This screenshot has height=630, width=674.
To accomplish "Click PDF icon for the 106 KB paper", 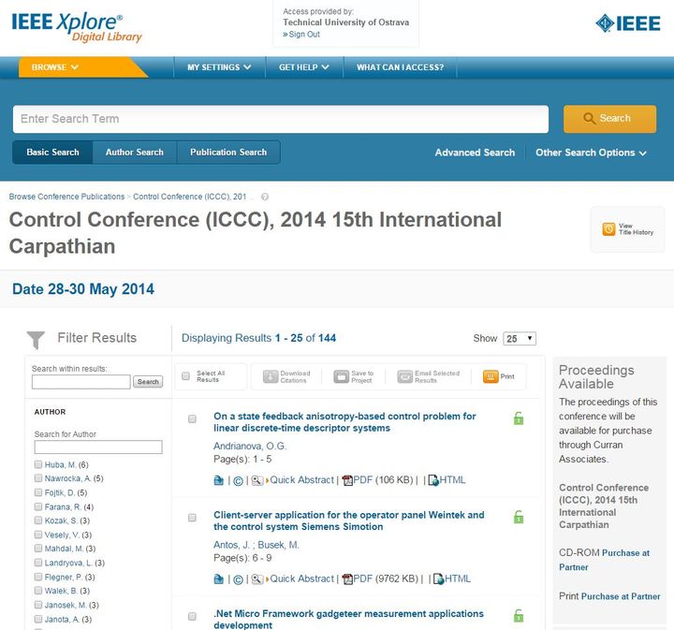I will [347, 480].
